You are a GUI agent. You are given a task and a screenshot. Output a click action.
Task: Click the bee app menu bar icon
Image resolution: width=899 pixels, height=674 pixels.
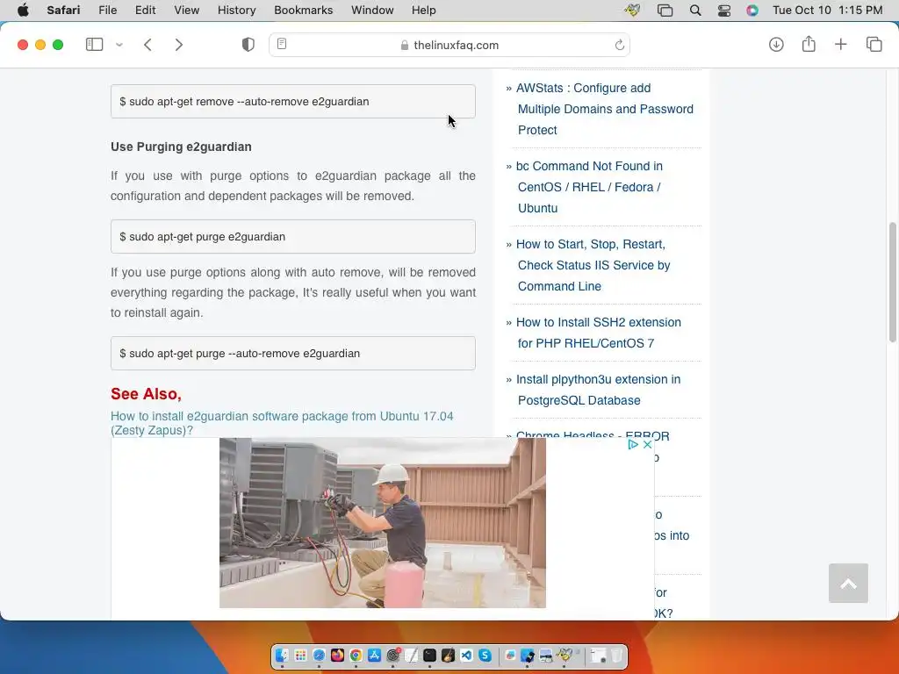(x=632, y=11)
